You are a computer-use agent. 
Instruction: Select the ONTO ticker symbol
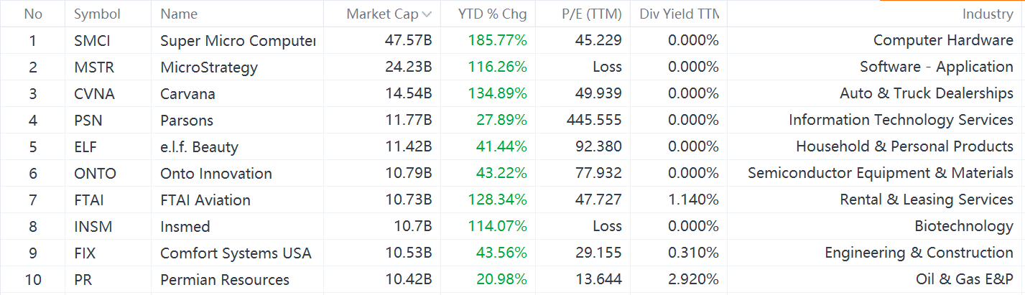tap(95, 174)
